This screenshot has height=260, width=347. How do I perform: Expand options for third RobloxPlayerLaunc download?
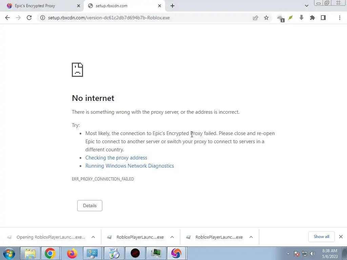(x=251, y=237)
